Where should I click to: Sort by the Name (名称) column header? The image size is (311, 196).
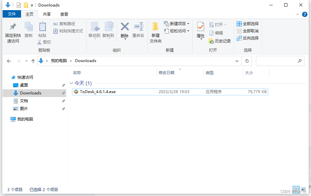click(x=77, y=73)
